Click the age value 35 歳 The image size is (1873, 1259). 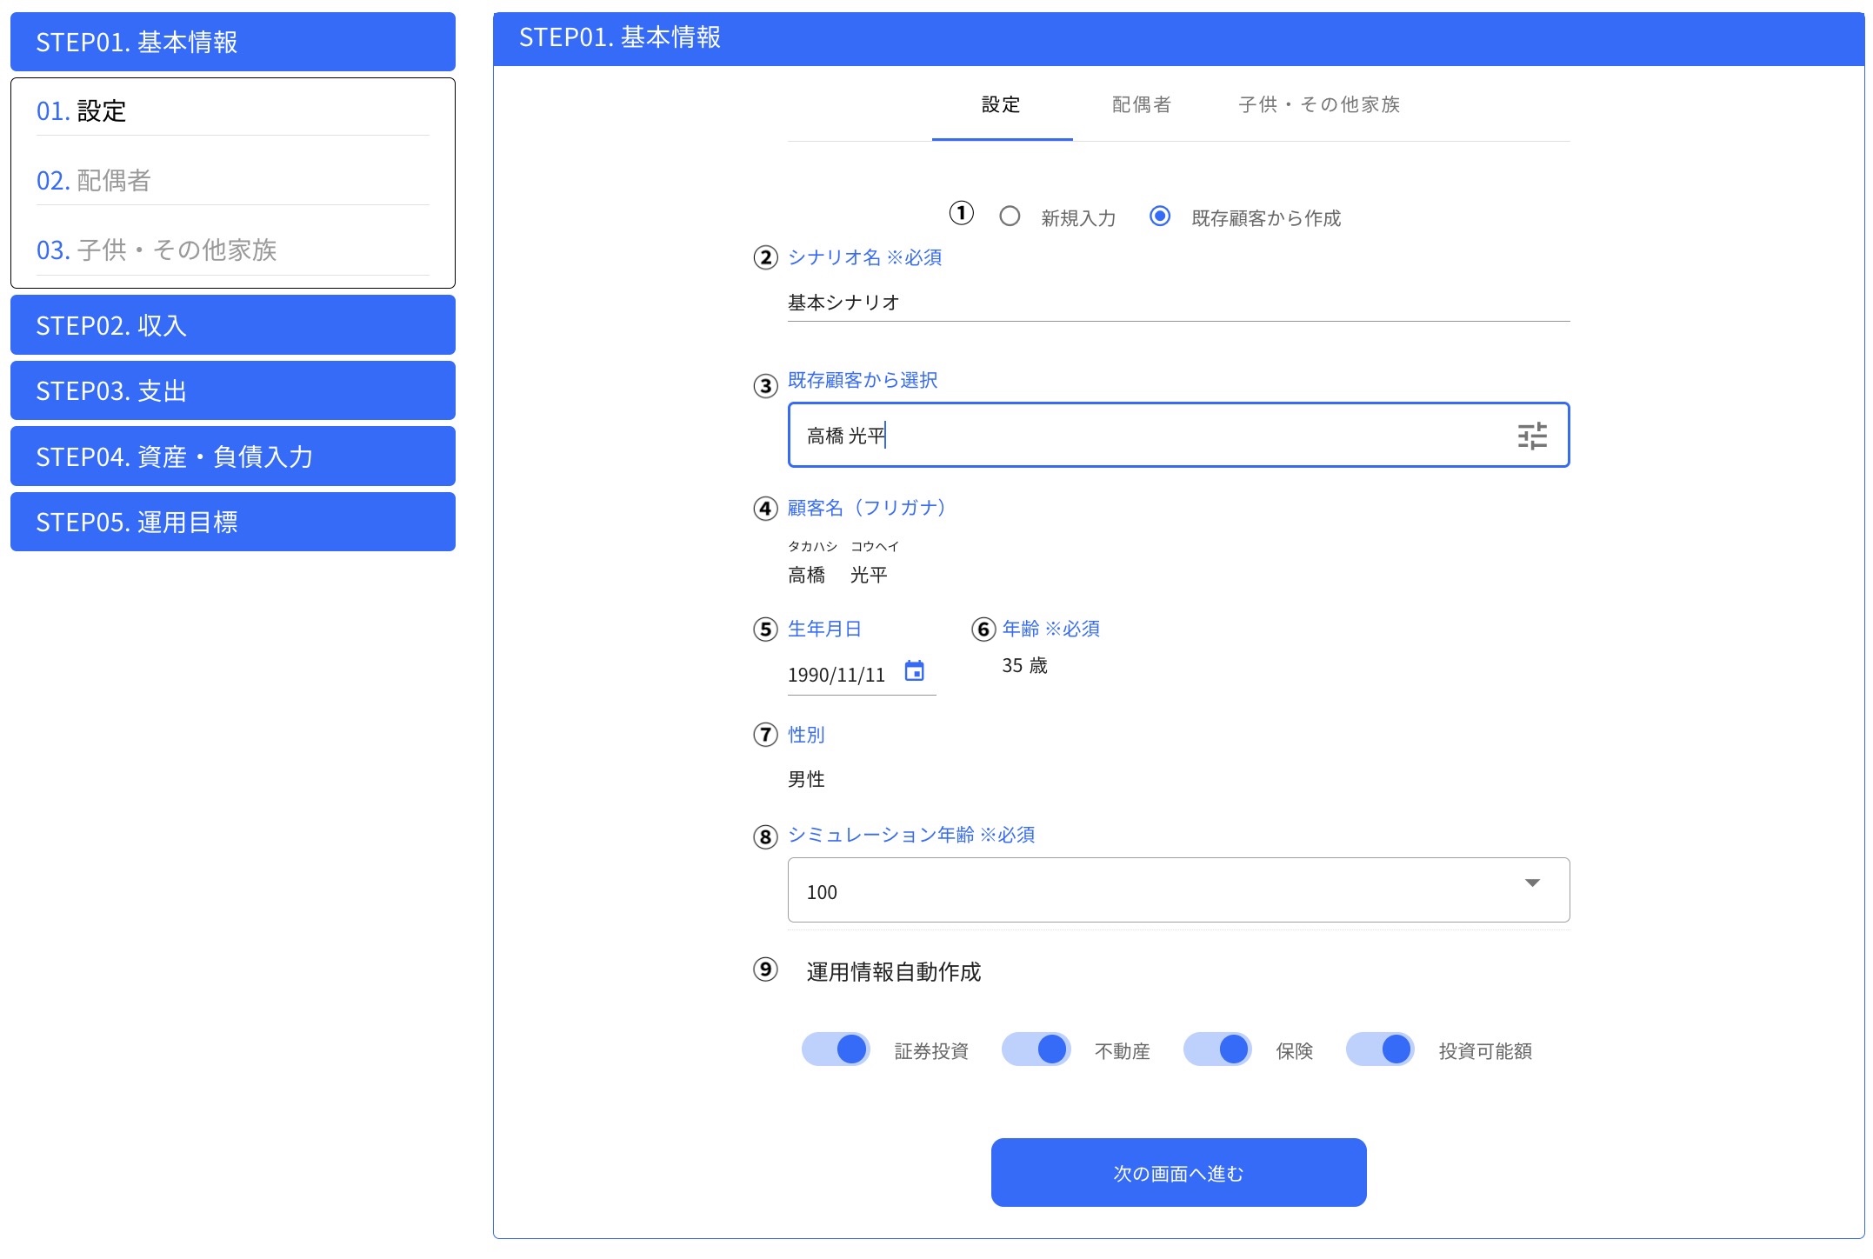[1024, 666]
